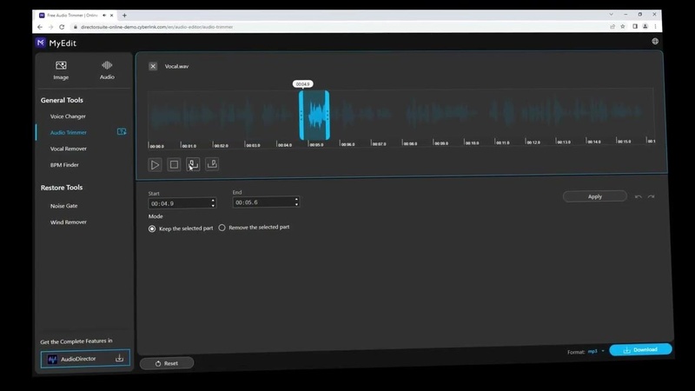Click the set start marker icon
This screenshot has height=391, width=695.
pyautogui.click(x=193, y=164)
